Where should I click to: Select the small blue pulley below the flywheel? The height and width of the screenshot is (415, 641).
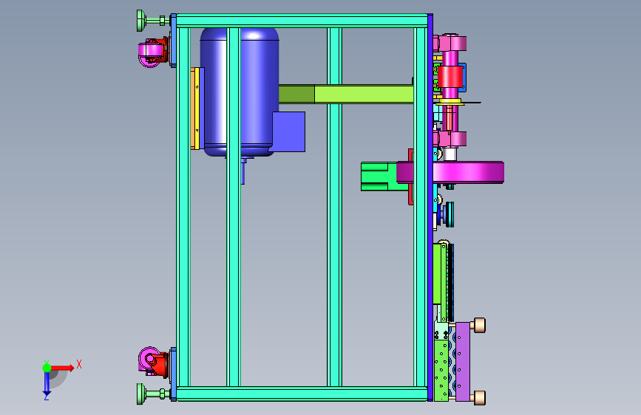pyautogui.click(x=446, y=214)
